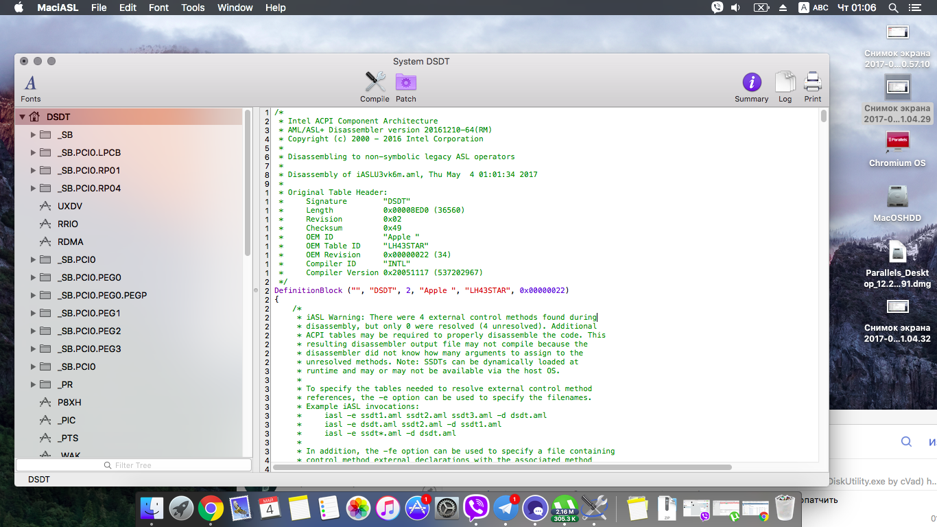This screenshot has width=937, height=527.
Task: Open the Fonts panel
Action: click(31, 84)
